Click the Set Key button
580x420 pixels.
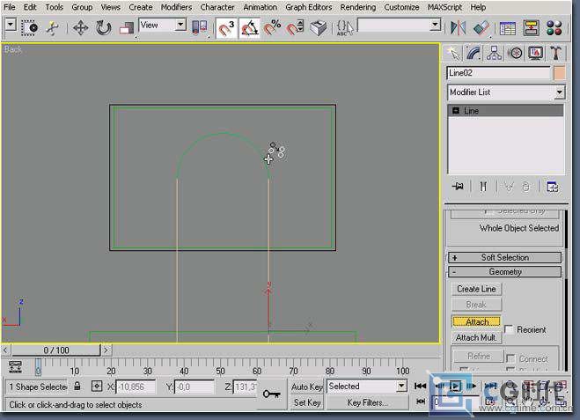[306, 402]
